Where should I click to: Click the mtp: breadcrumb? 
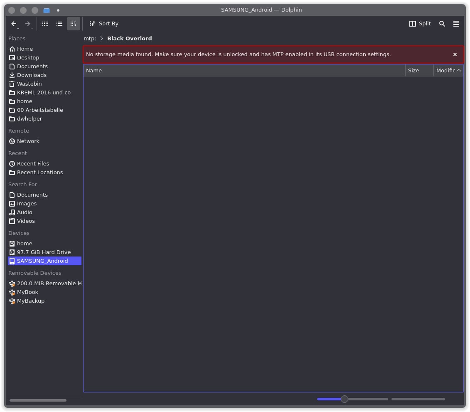90,38
